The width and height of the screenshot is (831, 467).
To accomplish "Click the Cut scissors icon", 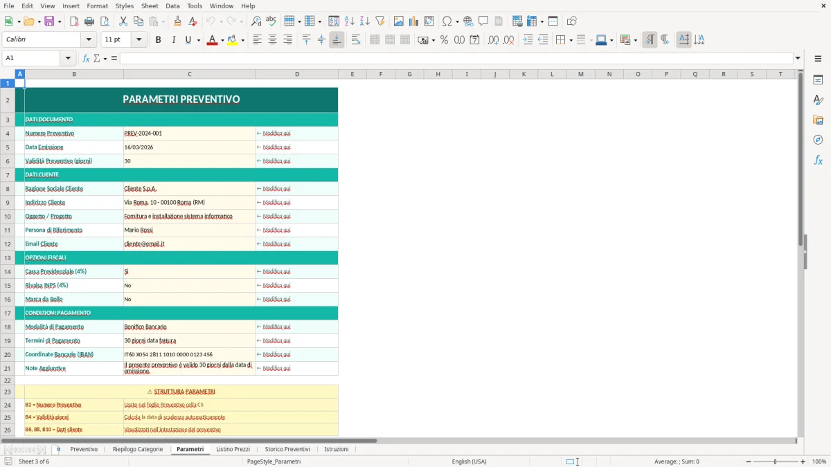I will [123, 21].
